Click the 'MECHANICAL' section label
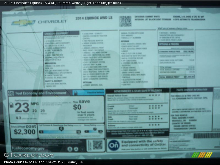Viewport: 220px width, 165px height. coord(50,63)
